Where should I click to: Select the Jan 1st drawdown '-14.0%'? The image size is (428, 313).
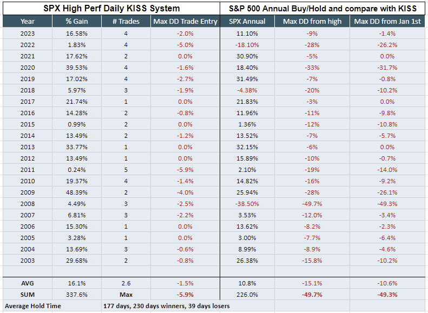387,170
